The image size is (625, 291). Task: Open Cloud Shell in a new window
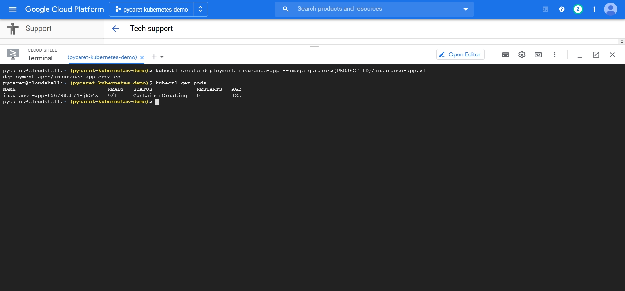tap(596, 54)
